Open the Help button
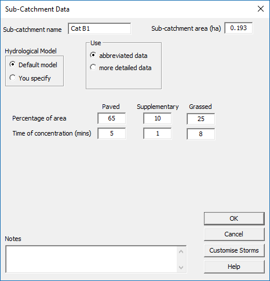The image size is (270, 281). click(234, 267)
